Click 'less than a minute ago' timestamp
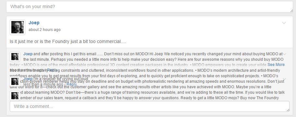The width and height of the screenshot is (296, 117). tap(43, 84)
